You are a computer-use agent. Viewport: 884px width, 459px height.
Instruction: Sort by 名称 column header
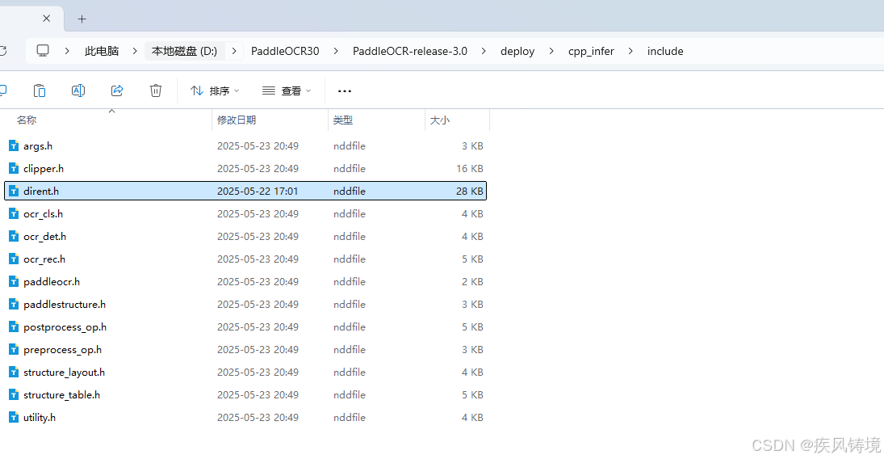(27, 120)
